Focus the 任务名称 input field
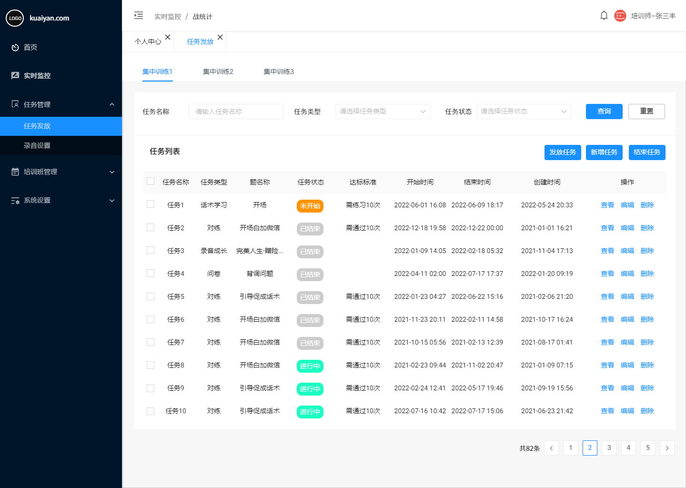This screenshot has height=488, width=686. point(236,112)
